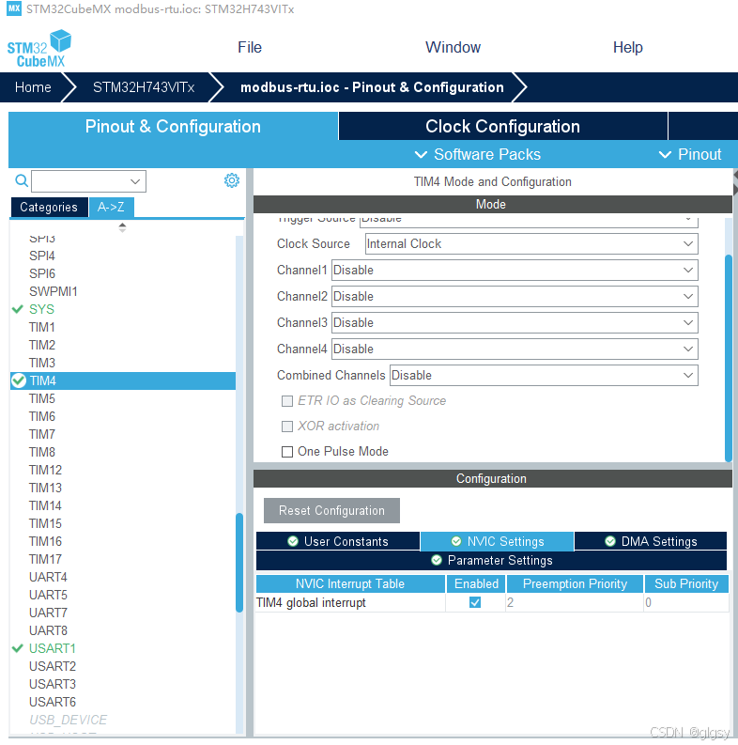Select SPI6 in the peripheral list

coord(42,273)
